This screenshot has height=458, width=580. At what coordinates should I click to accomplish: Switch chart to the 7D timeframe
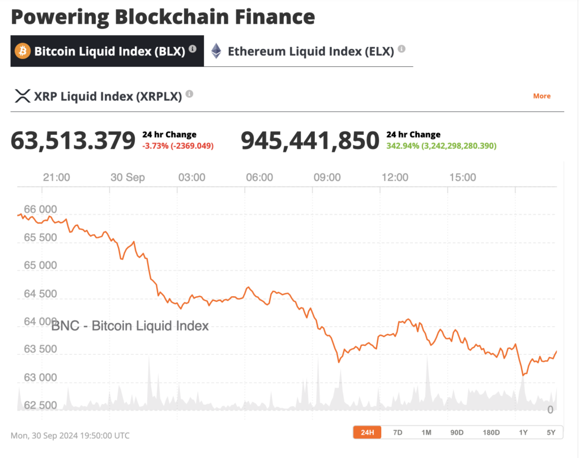point(396,432)
